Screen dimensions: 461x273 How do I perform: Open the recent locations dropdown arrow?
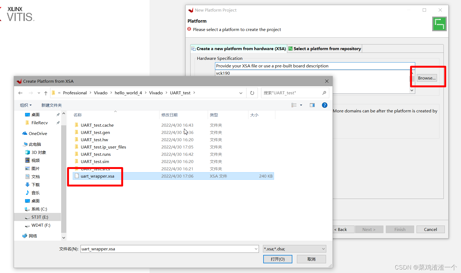point(39,93)
